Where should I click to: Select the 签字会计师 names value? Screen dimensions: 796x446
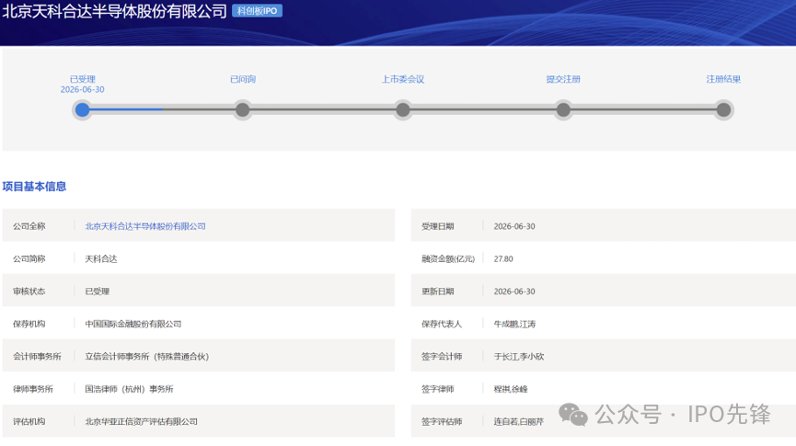pyautogui.click(x=519, y=356)
